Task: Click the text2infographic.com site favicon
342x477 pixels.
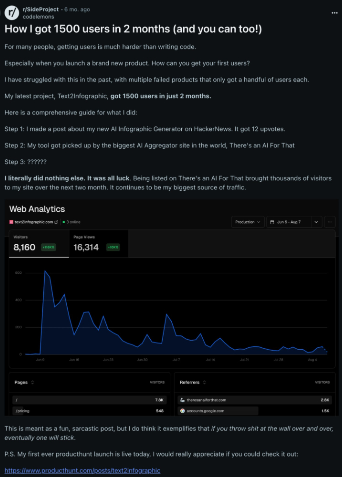Action: (11, 222)
